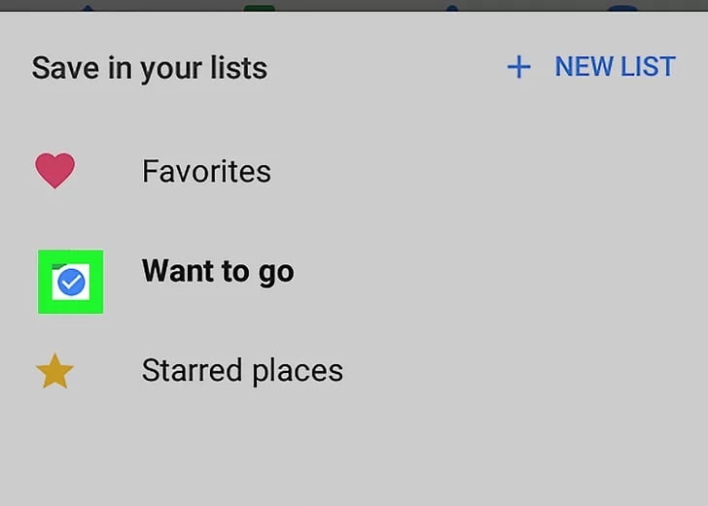
Task: Click the word Favorites beside the heart
Action: click(206, 171)
